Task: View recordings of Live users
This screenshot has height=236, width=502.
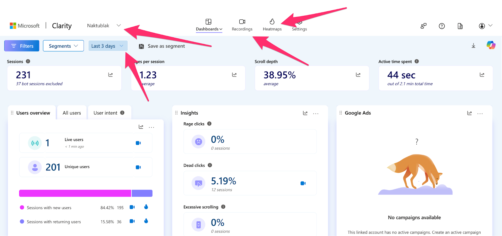Action: click(x=138, y=143)
